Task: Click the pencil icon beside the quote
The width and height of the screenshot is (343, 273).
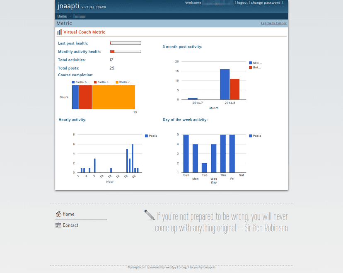Action: [x=150, y=215]
